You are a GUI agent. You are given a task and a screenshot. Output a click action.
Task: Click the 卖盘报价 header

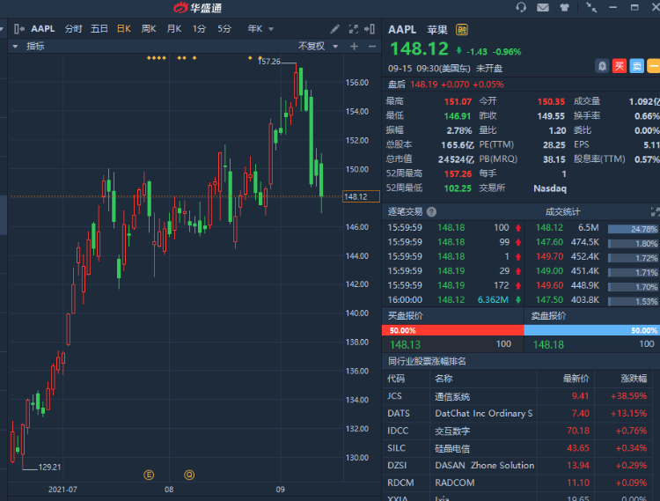548,316
